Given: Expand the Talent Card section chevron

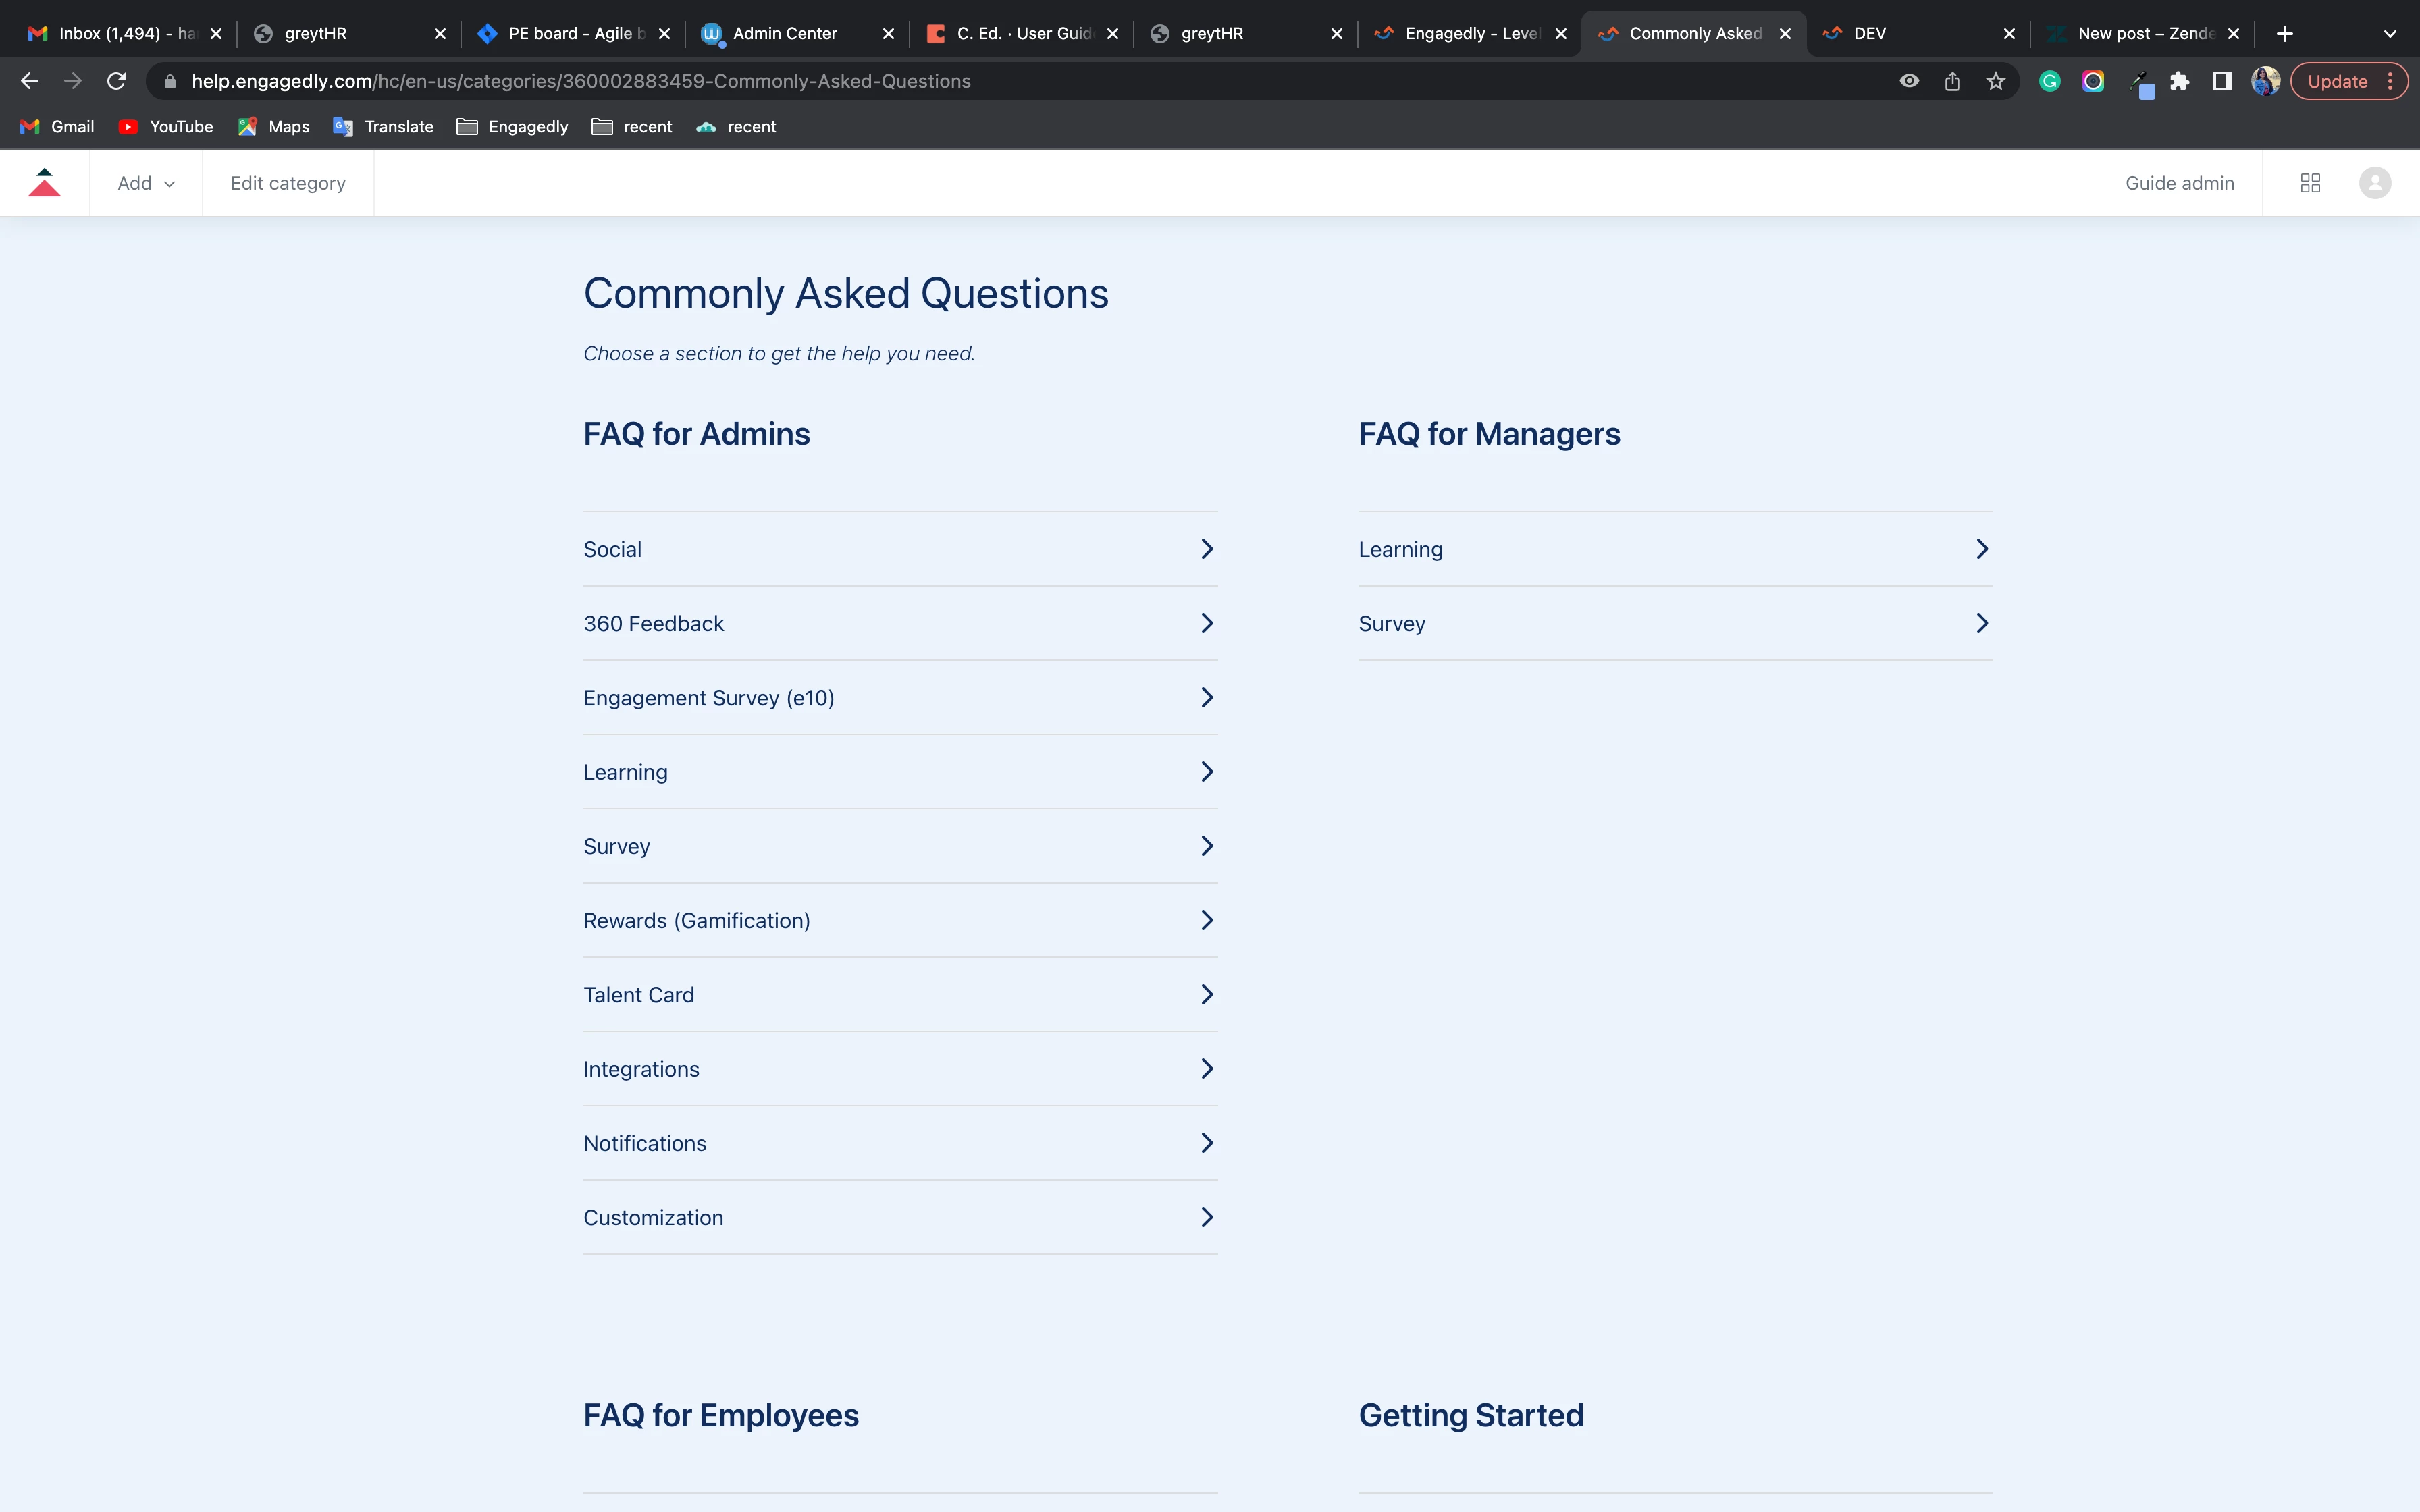Looking at the screenshot, I should (x=1207, y=994).
